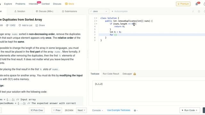Click the flask icon on Solution tab
The image size is (205, 115).
pos(15,11)
